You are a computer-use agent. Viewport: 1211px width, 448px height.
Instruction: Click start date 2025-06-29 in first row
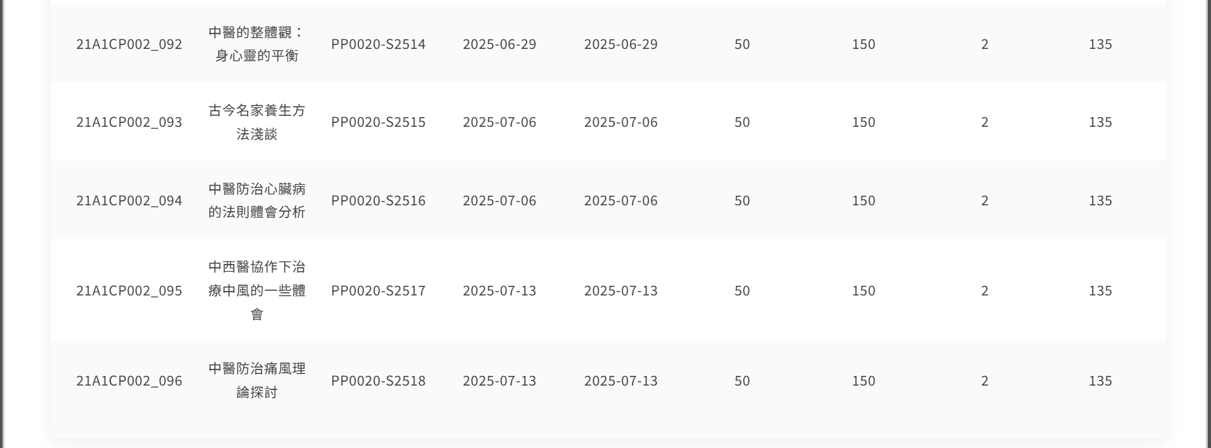[499, 44]
